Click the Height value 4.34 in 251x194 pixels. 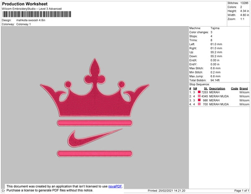coord(244,11)
